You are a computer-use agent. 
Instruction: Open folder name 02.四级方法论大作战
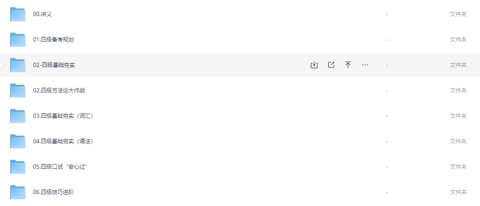pos(59,90)
